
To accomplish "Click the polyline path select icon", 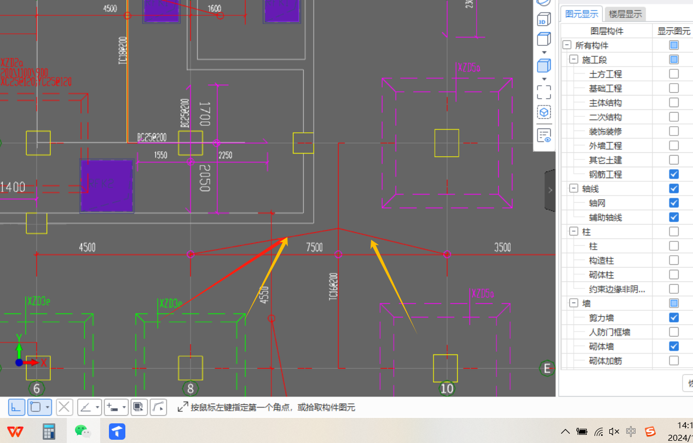I will (x=158, y=407).
